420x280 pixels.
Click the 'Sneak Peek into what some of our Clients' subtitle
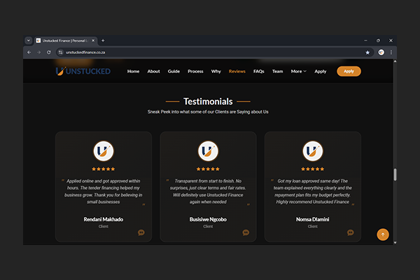tap(208, 112)
